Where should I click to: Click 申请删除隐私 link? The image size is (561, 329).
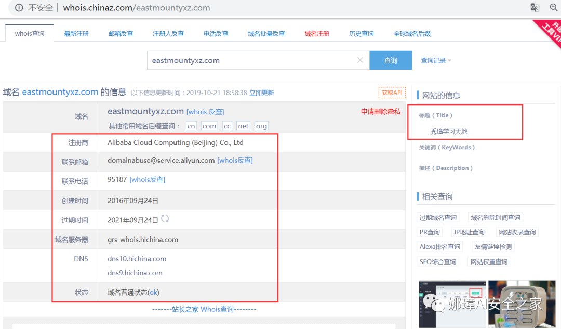[x=381, y=112]
